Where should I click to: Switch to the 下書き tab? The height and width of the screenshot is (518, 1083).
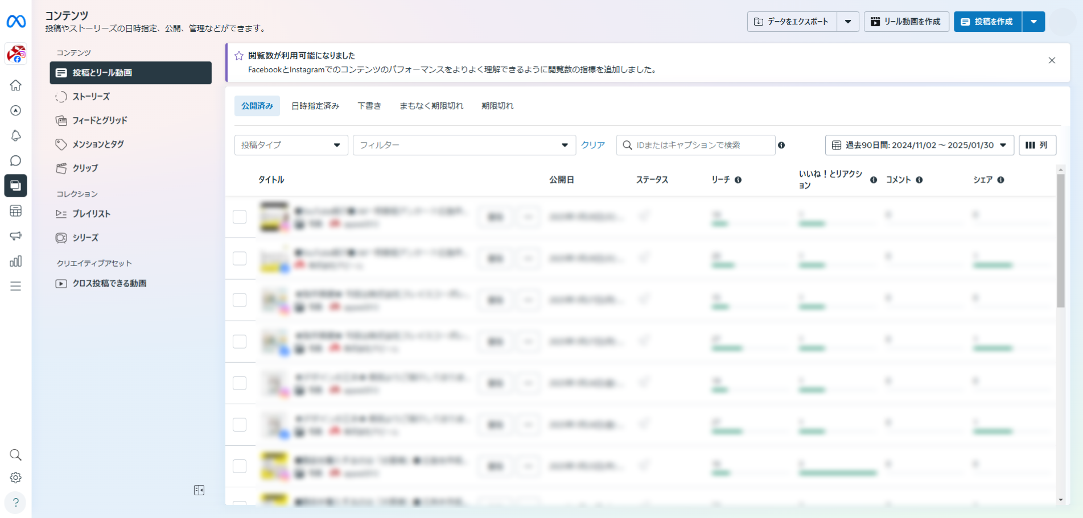tap(369, 106)
